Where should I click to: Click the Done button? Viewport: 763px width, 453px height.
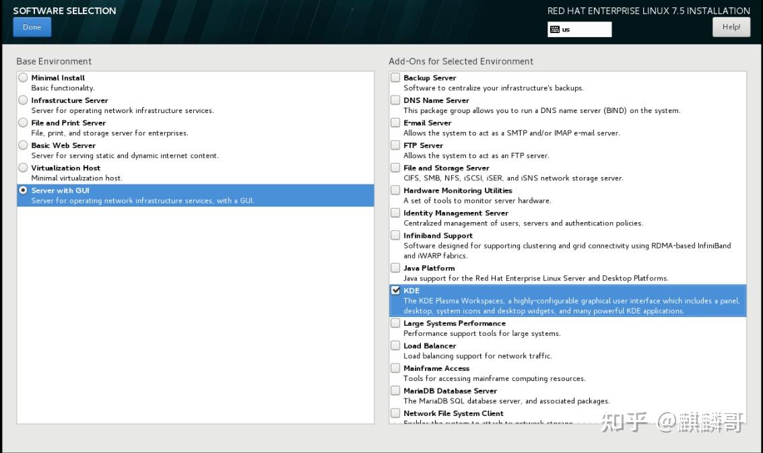32,27
